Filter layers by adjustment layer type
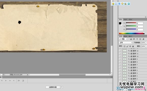Image resolution: width=147 pixels, height=91 pixels. coord(134,39)
